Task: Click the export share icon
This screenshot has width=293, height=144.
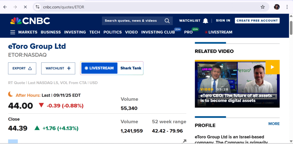Action: coord(30,68)
